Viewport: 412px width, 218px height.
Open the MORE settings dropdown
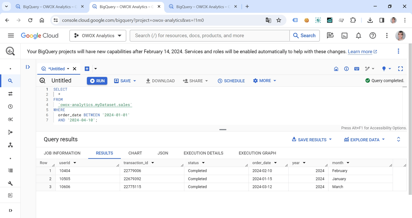(x=265, y=81)
